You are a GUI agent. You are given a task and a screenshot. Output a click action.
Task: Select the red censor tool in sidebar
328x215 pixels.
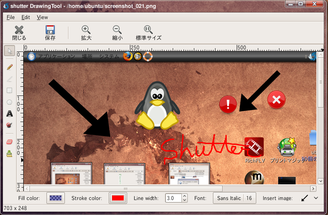coord(10,125)
